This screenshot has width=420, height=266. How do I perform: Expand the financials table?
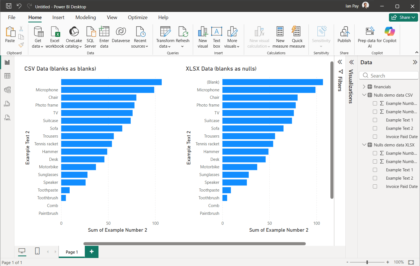tap(364, 87)
